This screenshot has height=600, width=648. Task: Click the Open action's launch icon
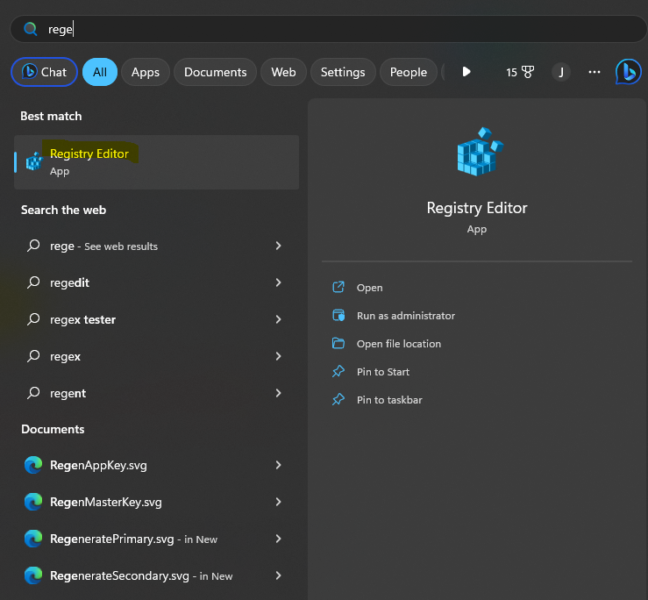(338, 287)
